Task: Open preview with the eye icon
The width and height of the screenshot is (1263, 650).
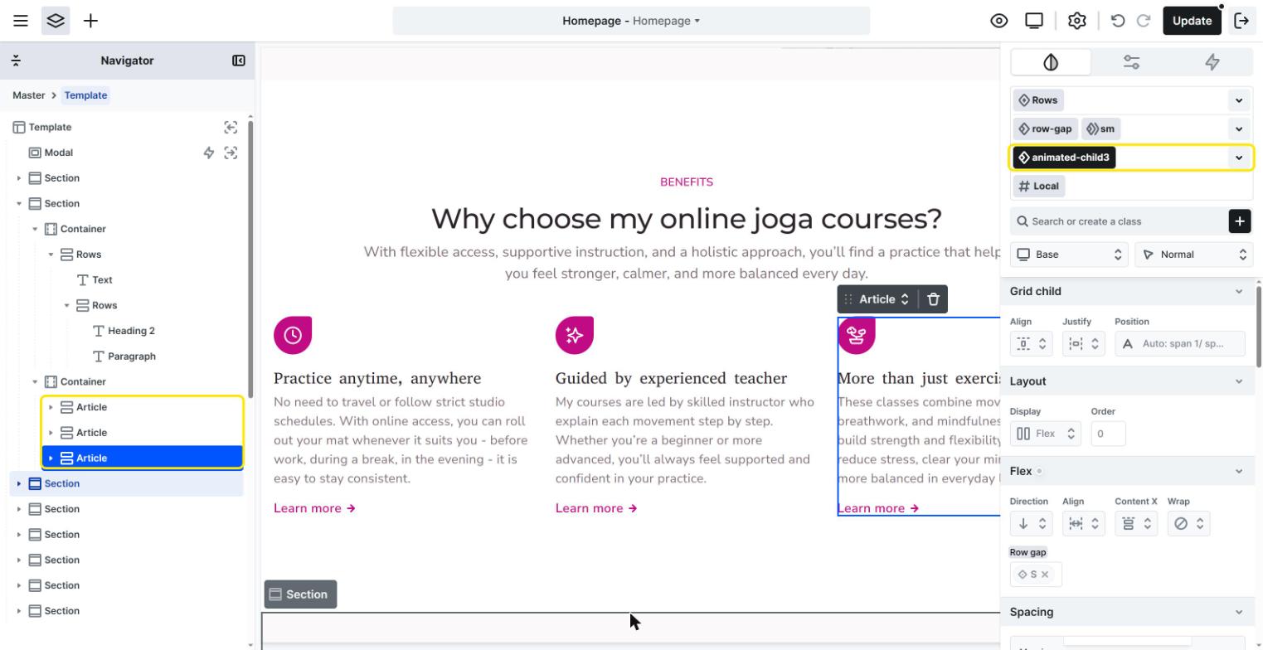Action: click(x=999, y=21)
